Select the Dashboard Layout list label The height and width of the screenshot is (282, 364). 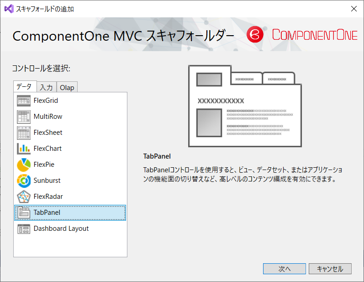tap(61, 229)
